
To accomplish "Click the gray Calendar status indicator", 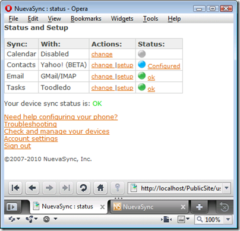I will [x=142, y=53].
